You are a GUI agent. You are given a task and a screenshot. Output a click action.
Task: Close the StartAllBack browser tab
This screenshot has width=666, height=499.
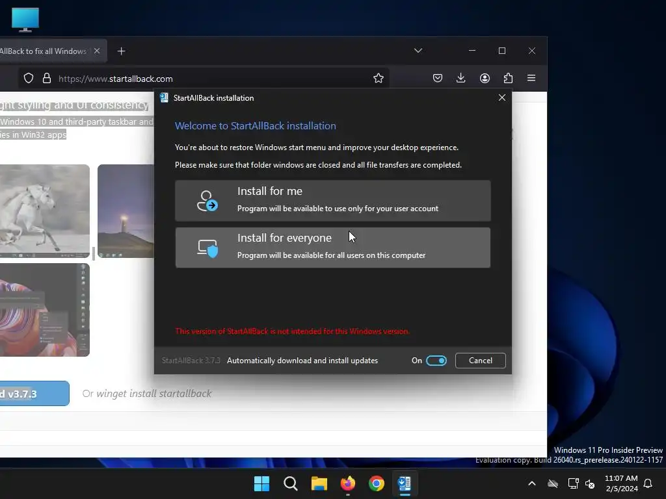(x=97, y=51)
